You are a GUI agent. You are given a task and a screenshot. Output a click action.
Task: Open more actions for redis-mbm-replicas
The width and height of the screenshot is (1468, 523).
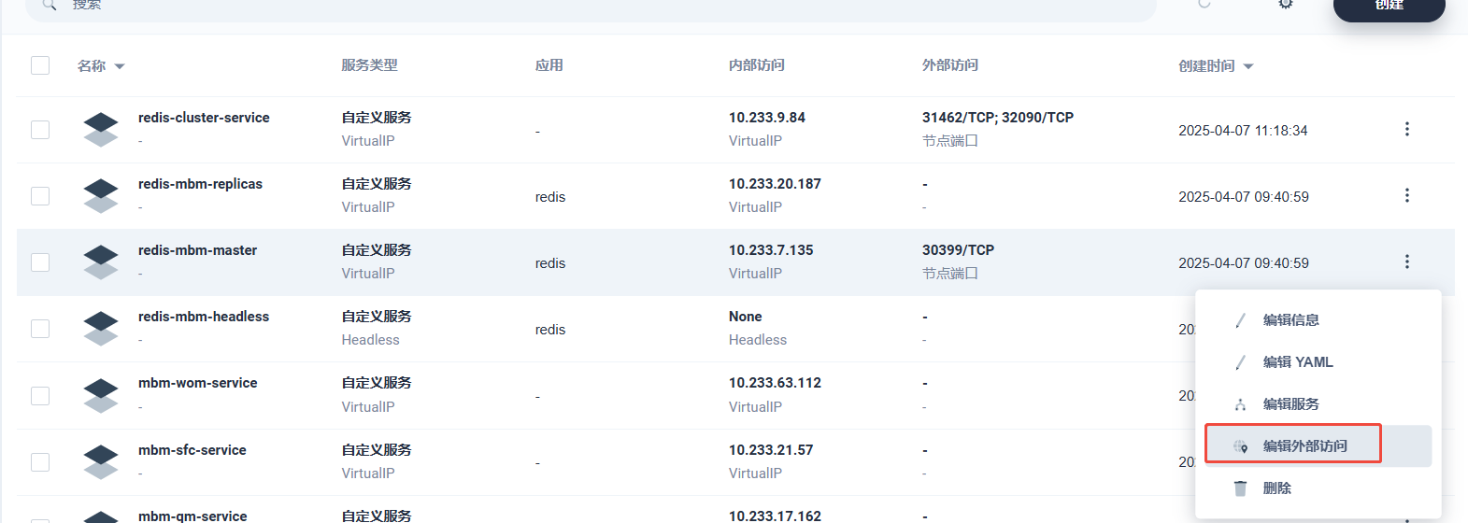click(x=1406, y=195)
